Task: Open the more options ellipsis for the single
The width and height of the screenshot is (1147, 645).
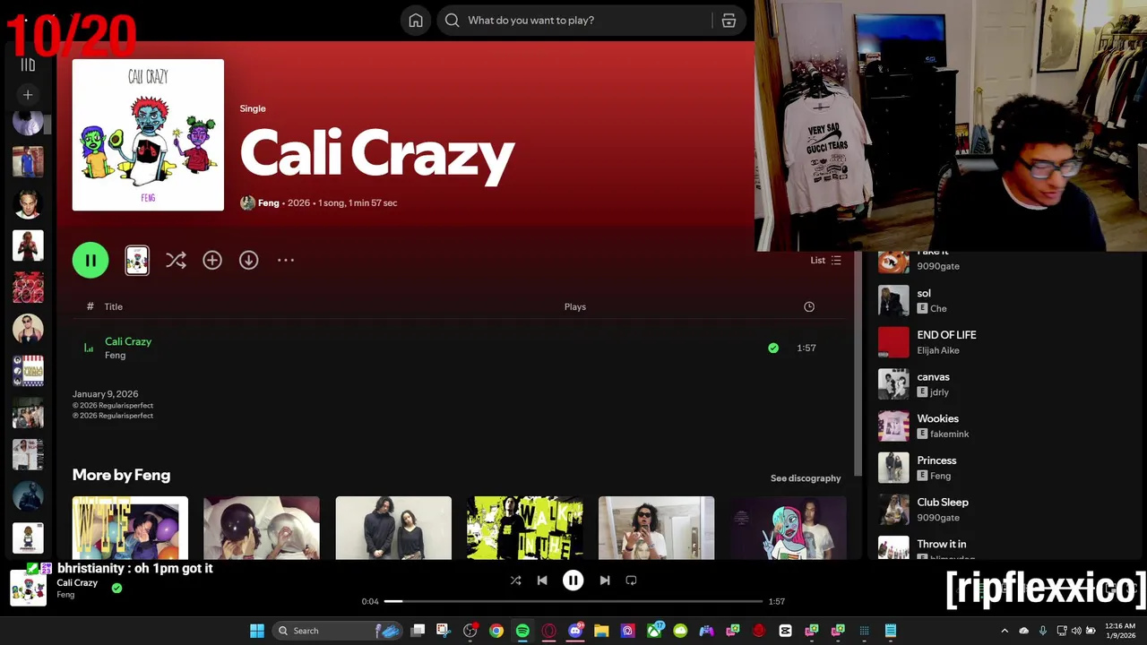Action: click(286, 260)
